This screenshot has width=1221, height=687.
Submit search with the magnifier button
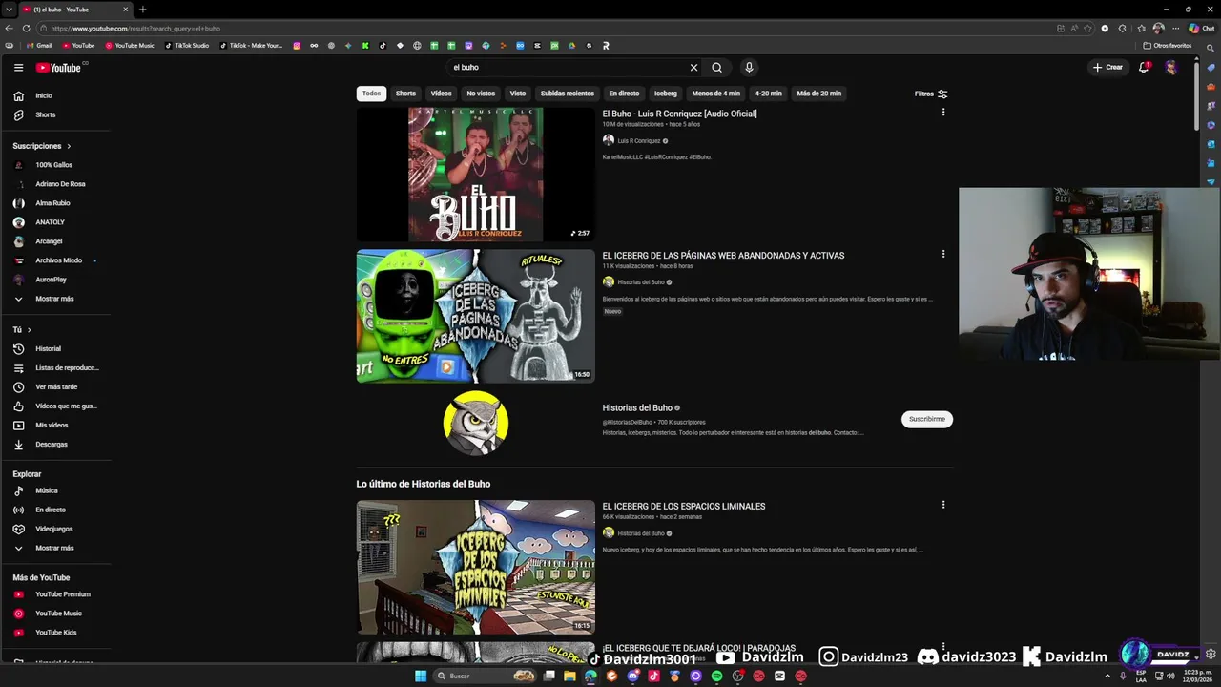tap(716, 68)
